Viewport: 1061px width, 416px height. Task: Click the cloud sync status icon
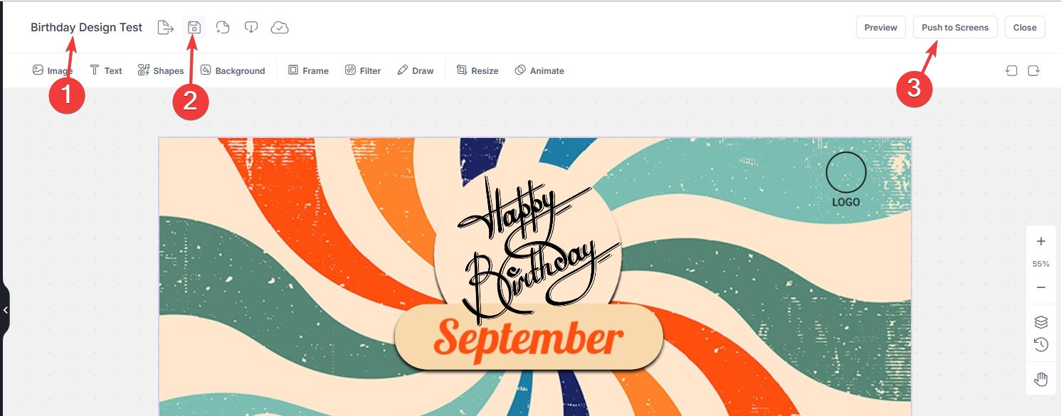[x=280, y=28]
